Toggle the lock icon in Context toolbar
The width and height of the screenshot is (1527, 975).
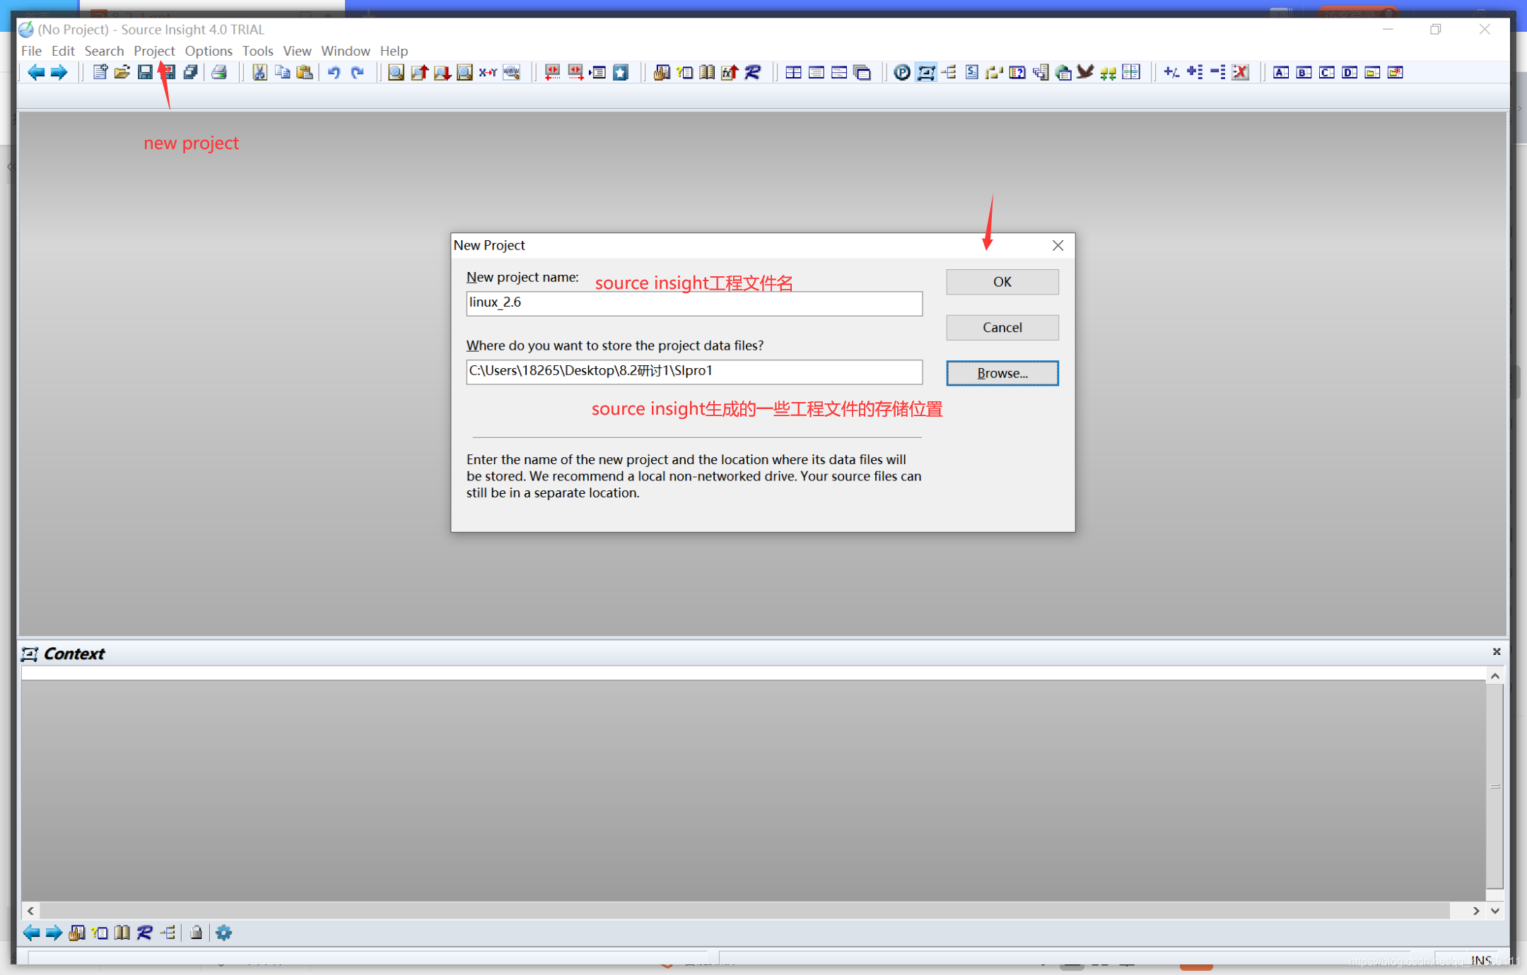pos(197,933)
